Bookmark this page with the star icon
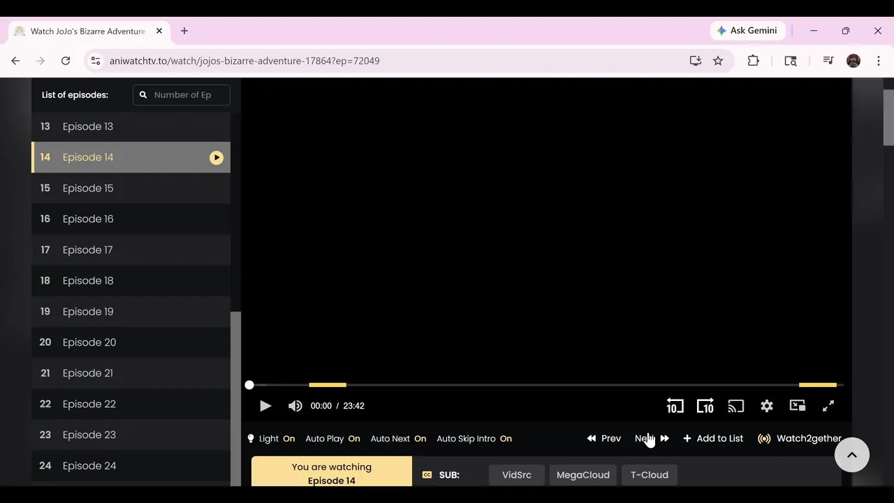The width and height of the screenshot is (894, 503). [718, 61]
